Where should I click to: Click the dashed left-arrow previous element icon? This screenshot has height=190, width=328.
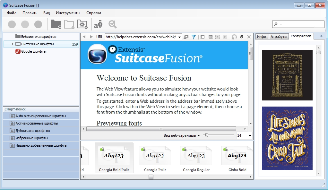click(x=218, y=37)
